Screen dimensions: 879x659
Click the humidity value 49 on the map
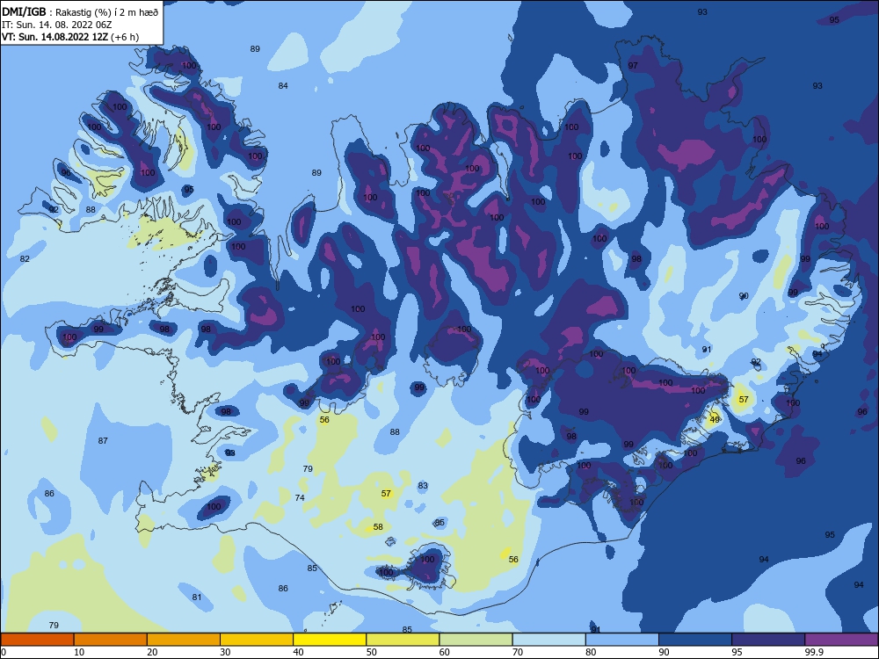click(x=714, y=419)
